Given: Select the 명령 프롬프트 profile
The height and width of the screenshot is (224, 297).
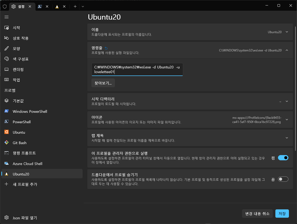Looking at the screenshot, I should [x=42, y=153].
